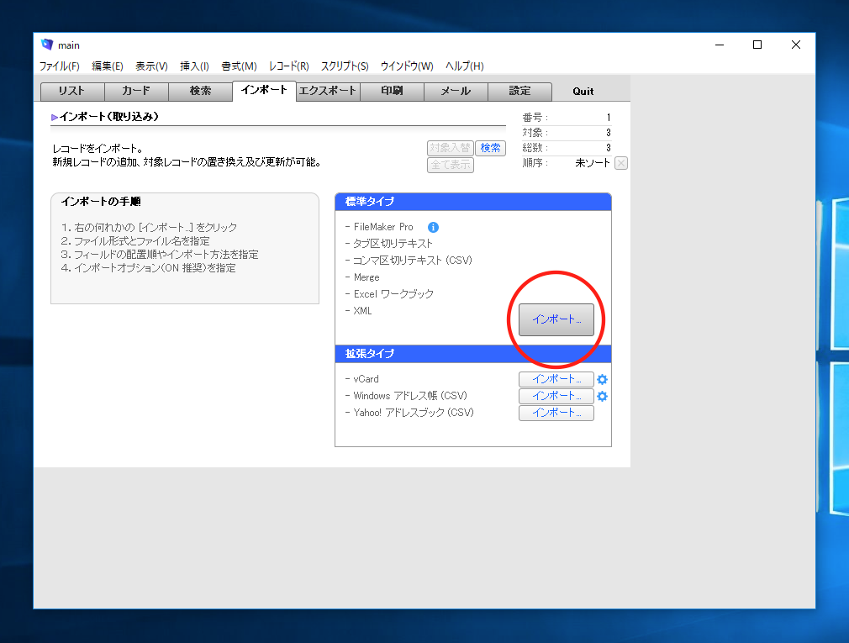The height and width of the screenshot is (643, 849).
Task: Open the スクリプト(S) menu
Action: [345, 66]
